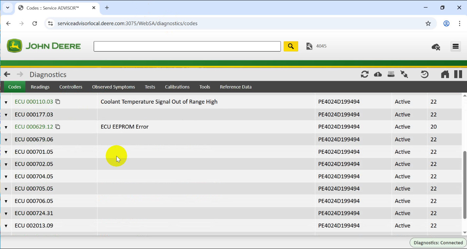Copy code ECU 000110.03 with copy icon
This screenshot has width=467, height=249.
click(x=58, y=102)
